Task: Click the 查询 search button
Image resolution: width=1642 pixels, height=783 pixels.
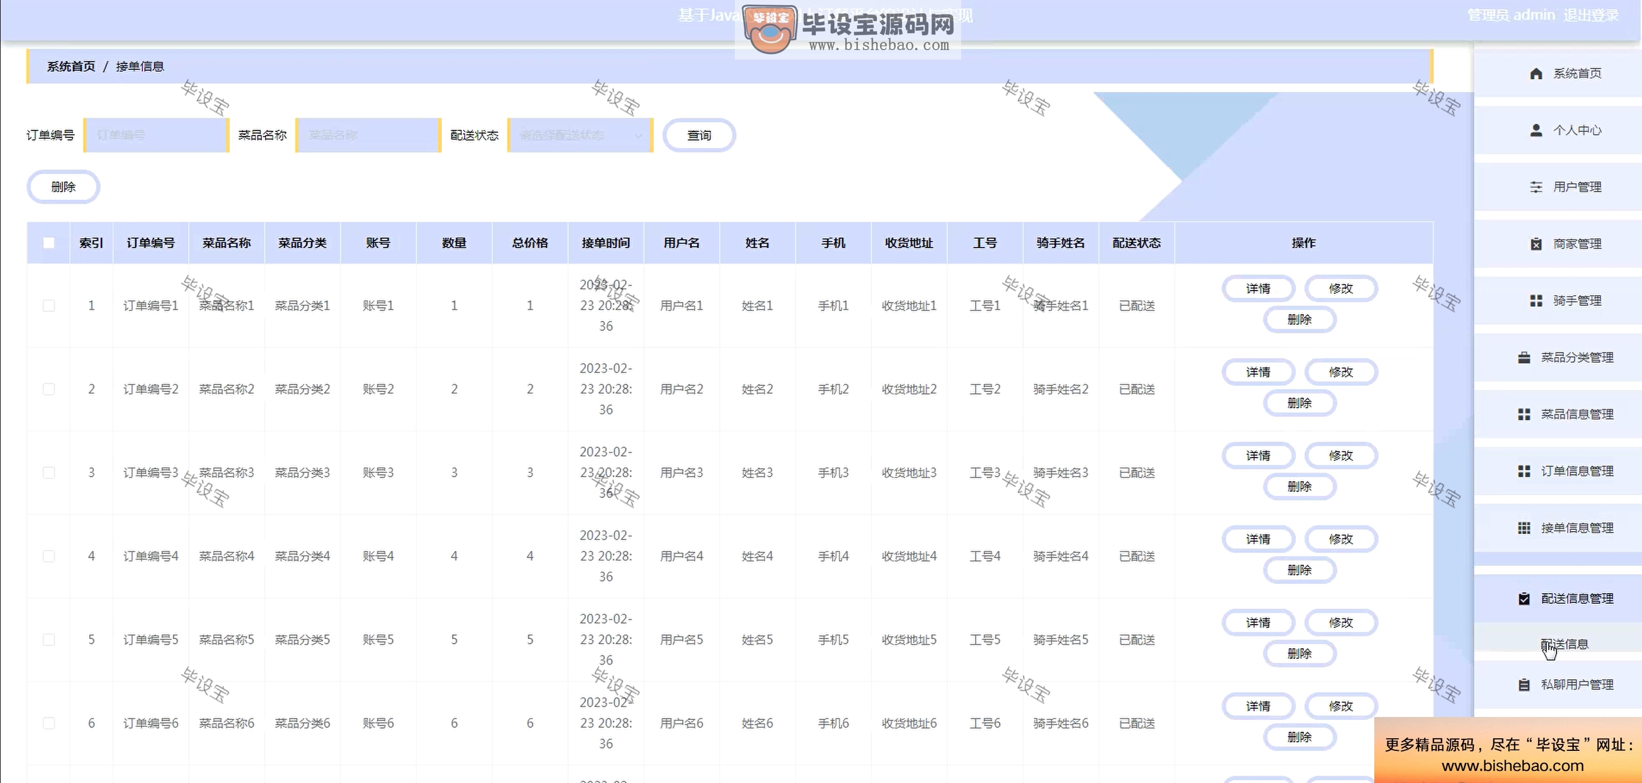Action: pyautogui.click(x=699, y=135)
